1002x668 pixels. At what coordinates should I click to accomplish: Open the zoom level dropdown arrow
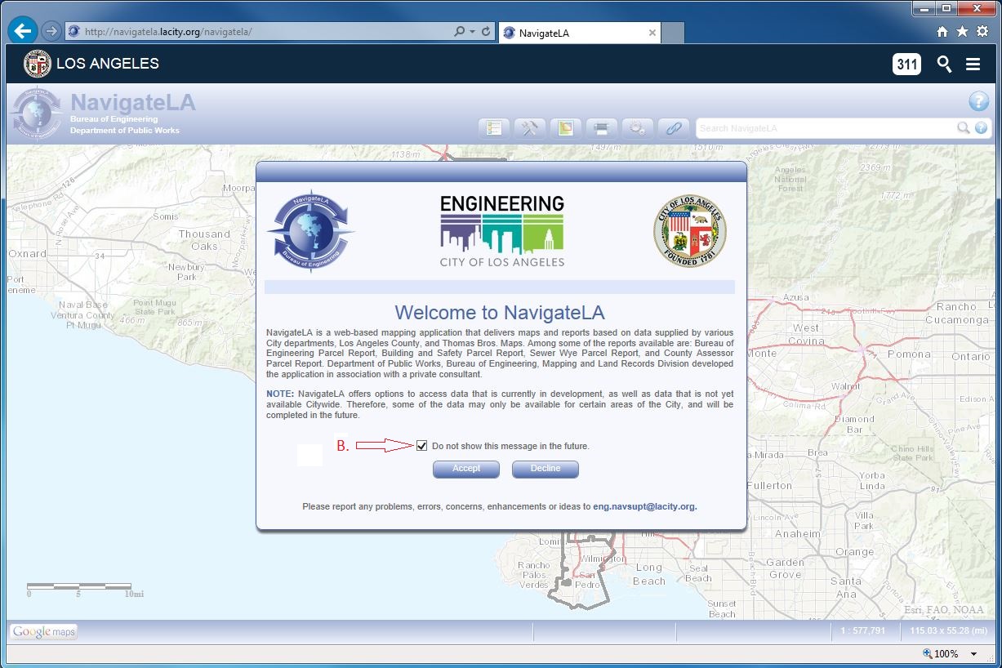pyautogui.click(x=973, y=654)
